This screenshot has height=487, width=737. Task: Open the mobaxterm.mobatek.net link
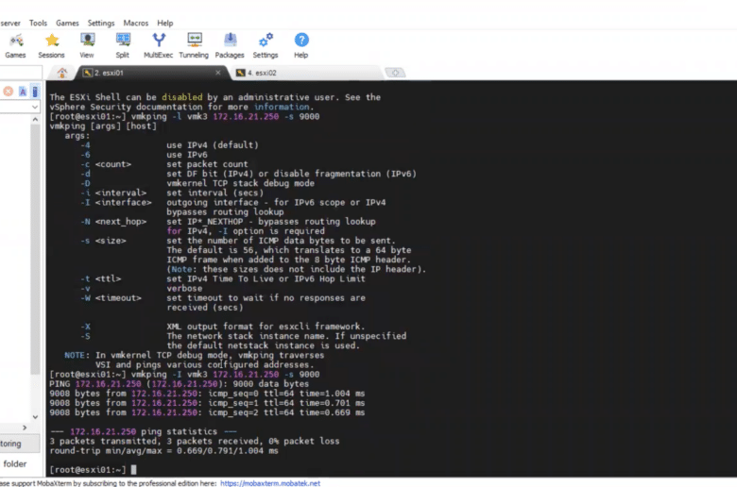point(270,483)
